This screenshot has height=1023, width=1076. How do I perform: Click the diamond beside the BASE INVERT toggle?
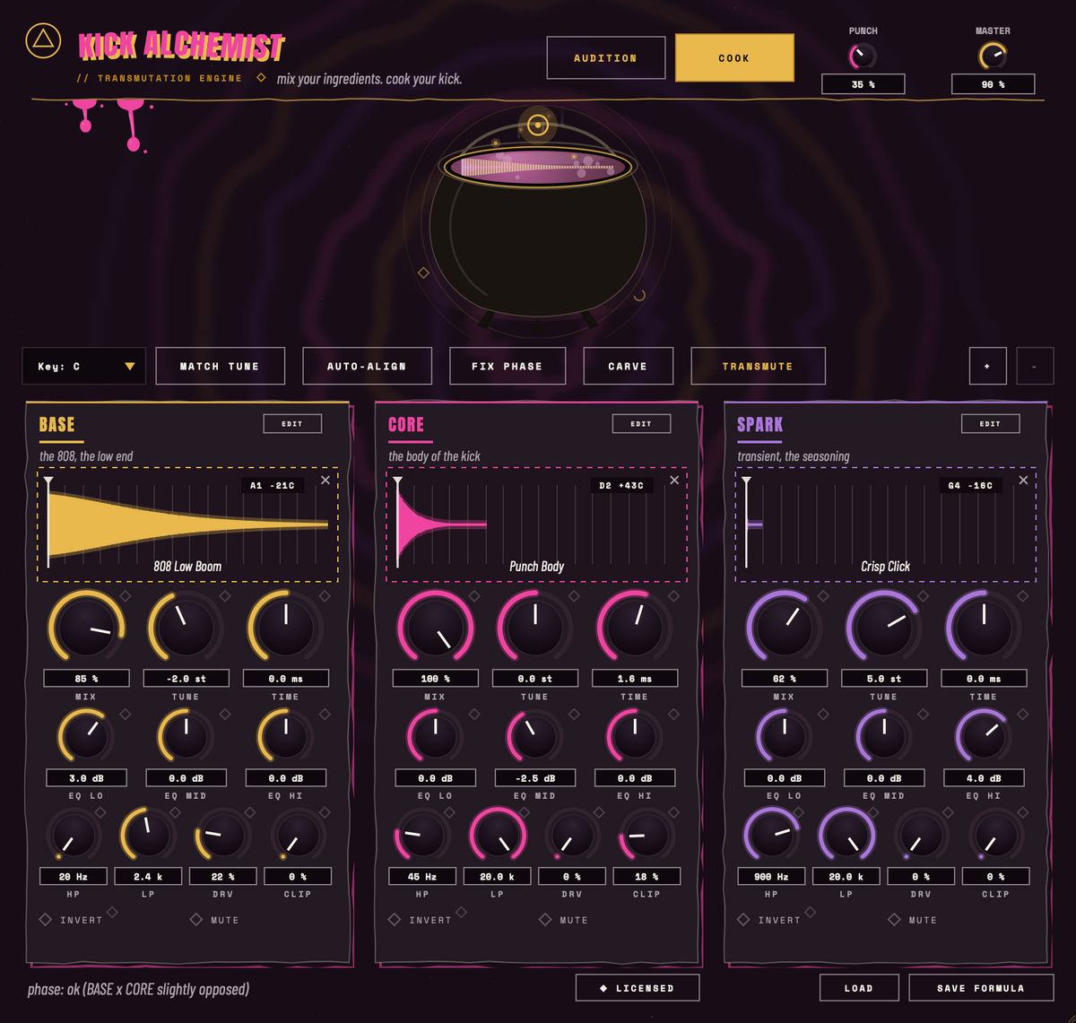click(x=112, y=912)
